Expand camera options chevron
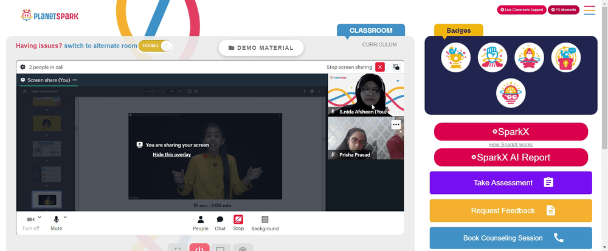Screen dimensions: 608x251 pos(40,218)
